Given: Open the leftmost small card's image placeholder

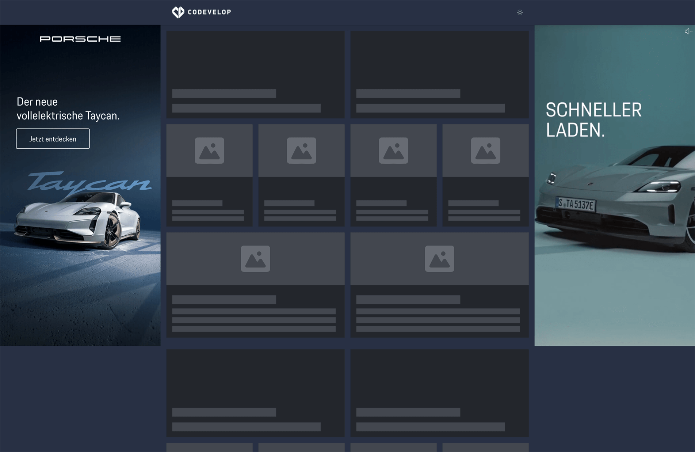Looking at the screenshot, I should tap(209, 151).
